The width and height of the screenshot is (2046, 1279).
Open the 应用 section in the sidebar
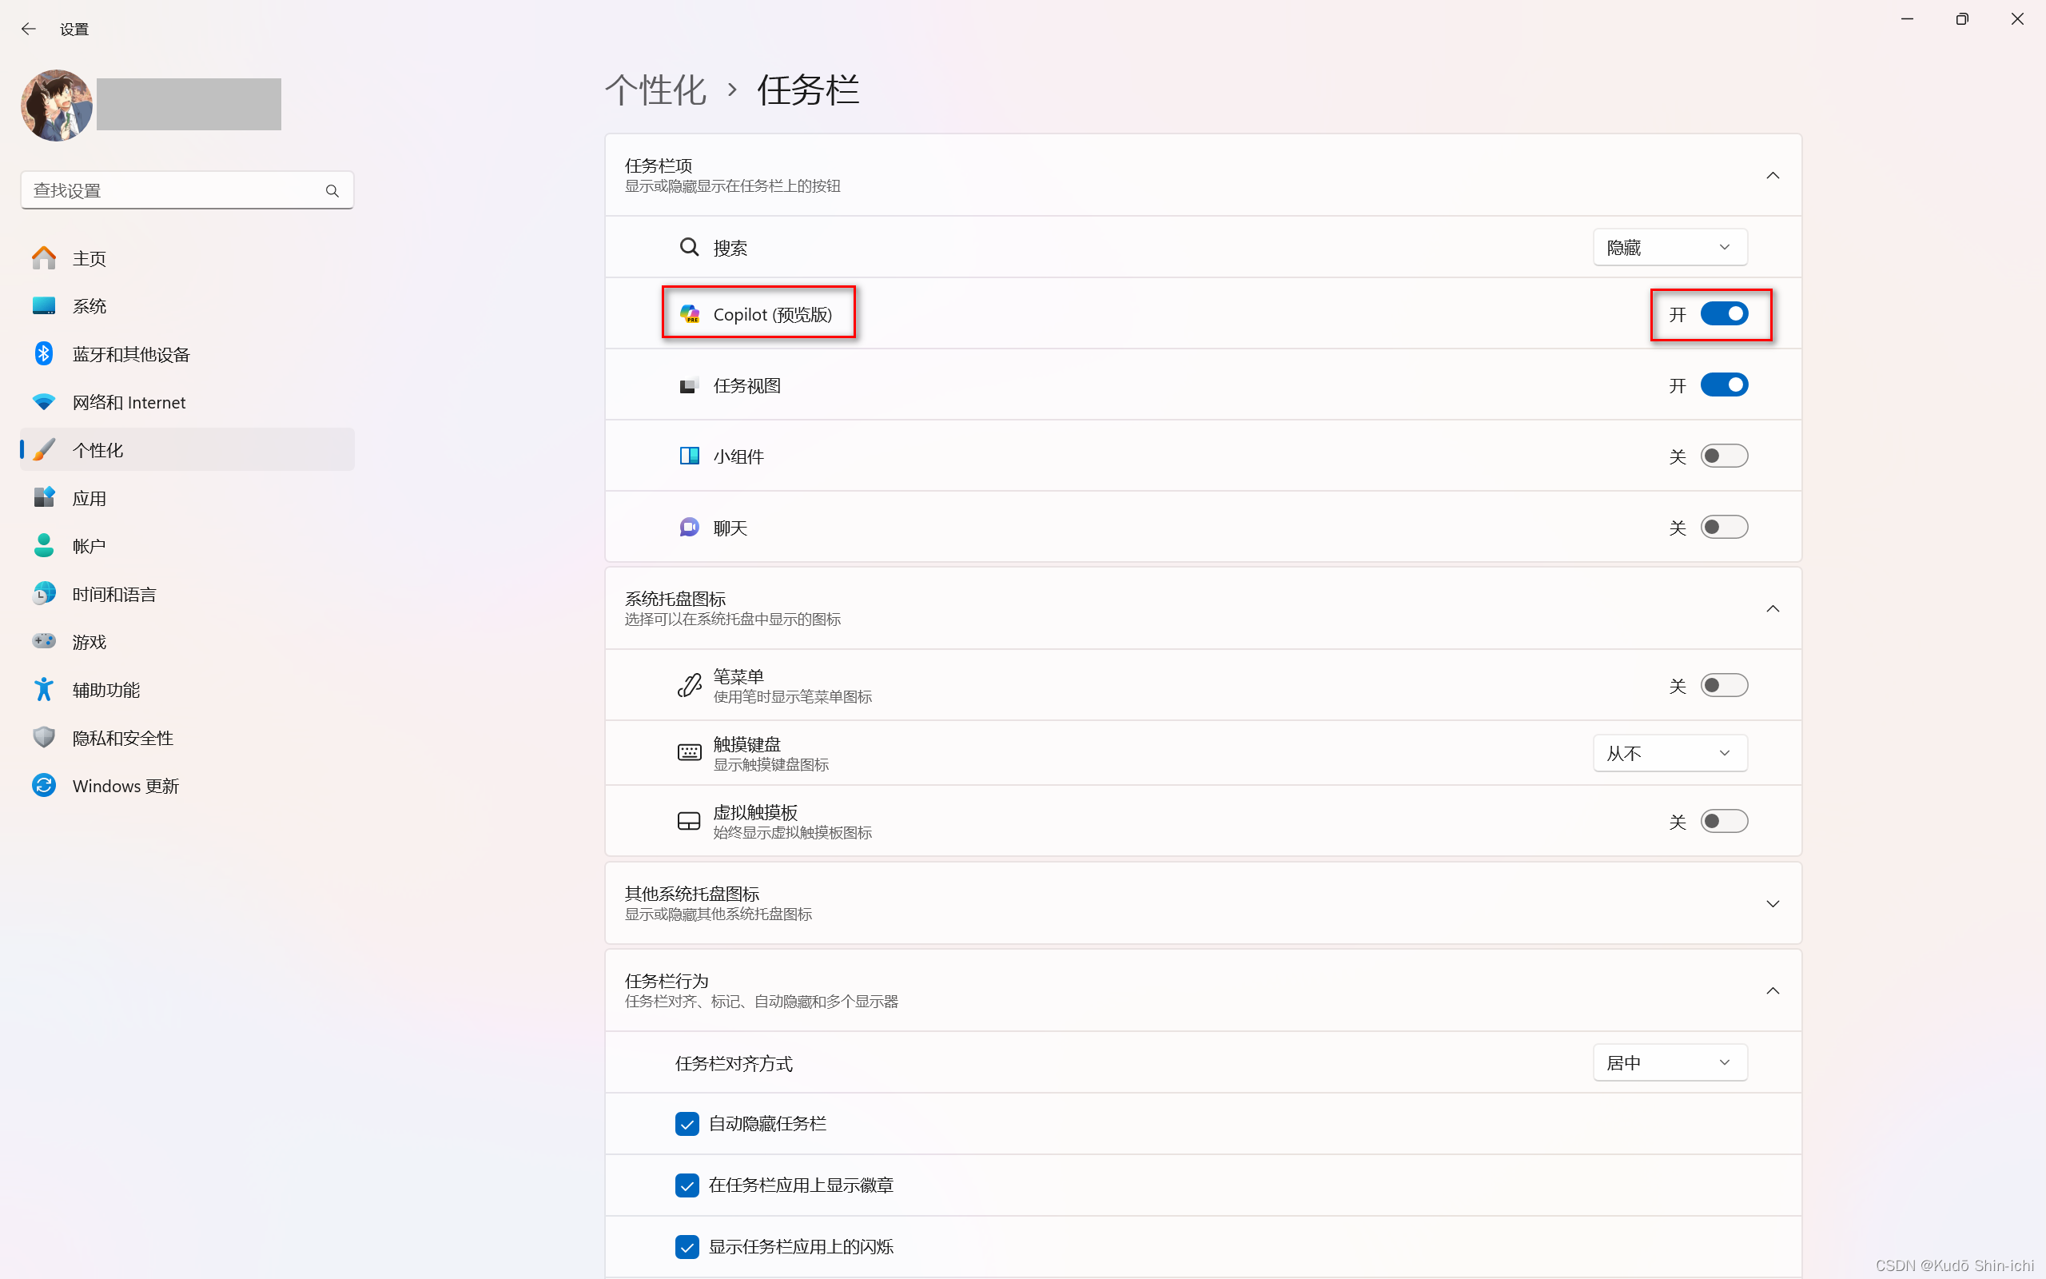[187, 498]
